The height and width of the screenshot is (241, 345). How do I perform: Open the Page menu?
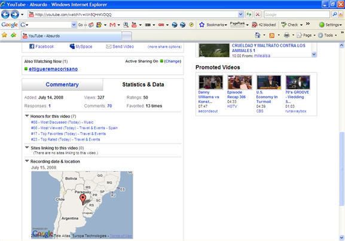pyautogui.click(x=306, y=35)
